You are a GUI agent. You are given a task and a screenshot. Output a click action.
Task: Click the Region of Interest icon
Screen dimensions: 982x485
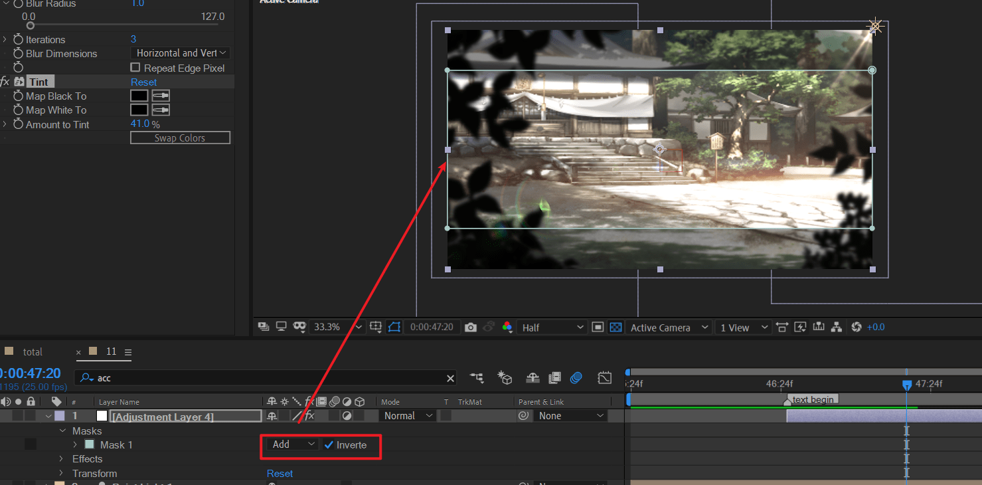pos(598,327)
